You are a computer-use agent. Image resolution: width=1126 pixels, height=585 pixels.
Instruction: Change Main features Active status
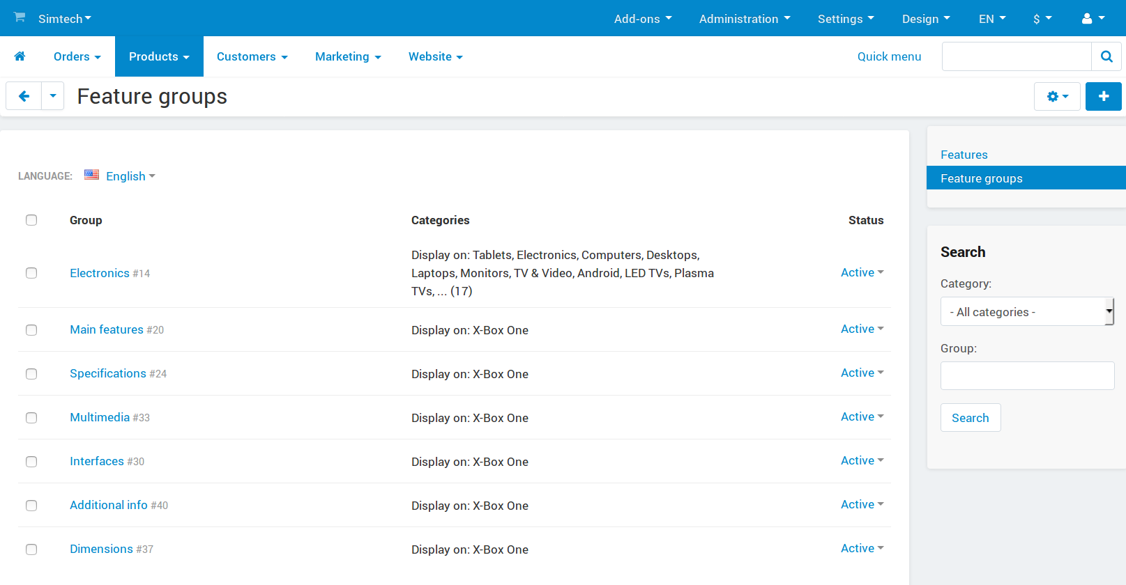[x=862, y=329]
